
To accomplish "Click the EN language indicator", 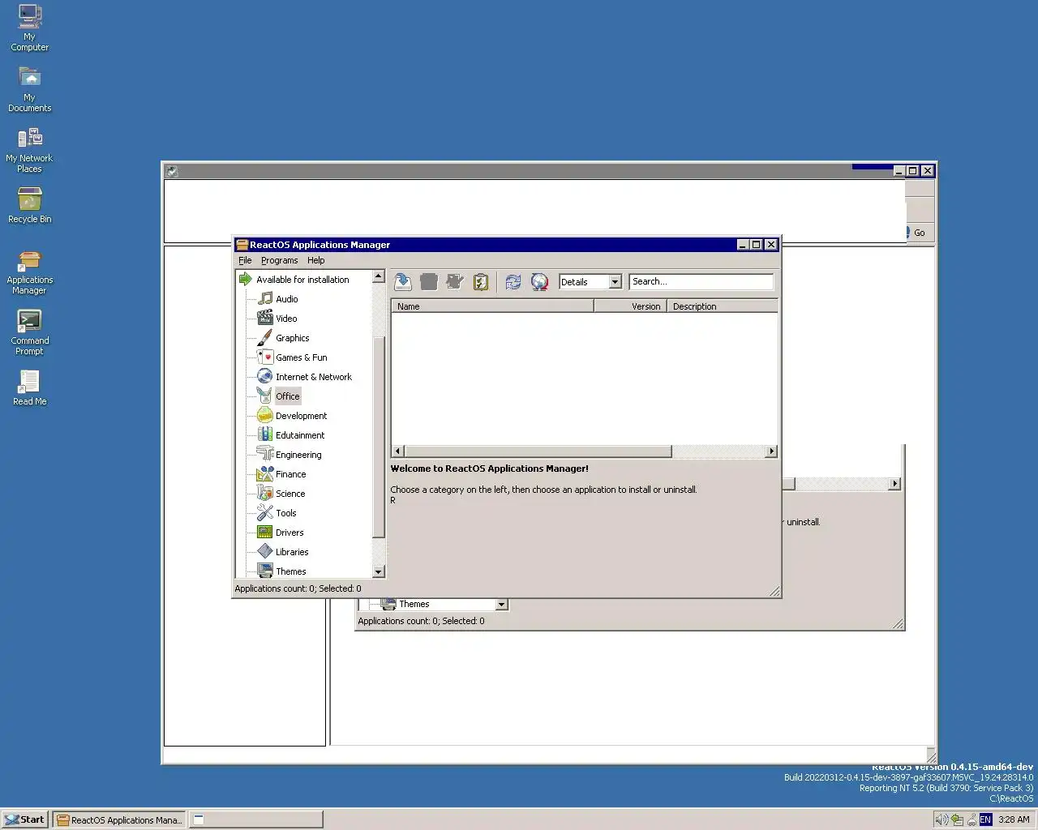I will [985, 819].
